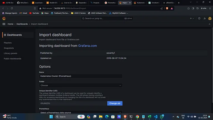Click the share page icon

click(162, 8)
